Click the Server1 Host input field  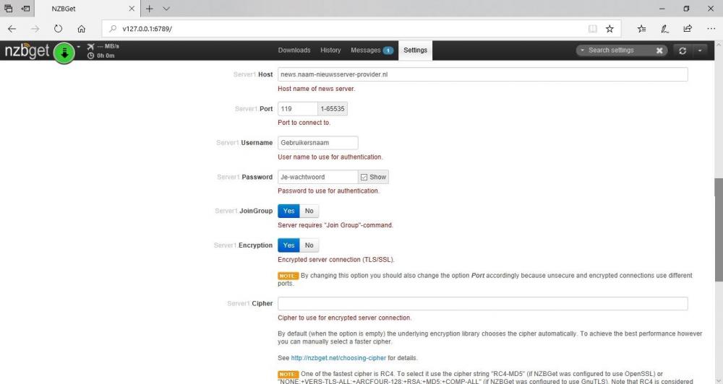point(482,74)
